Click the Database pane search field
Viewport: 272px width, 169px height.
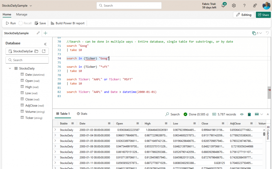27,60
